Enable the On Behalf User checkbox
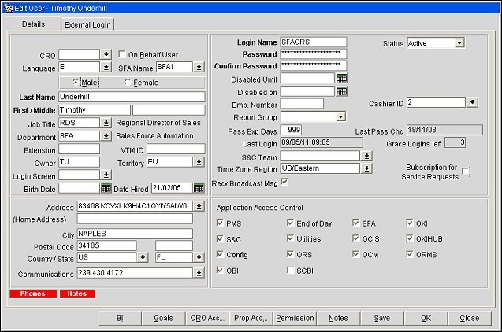Image resolution: width=502 pixels, height=332 pixels. [x=122, y=54]
